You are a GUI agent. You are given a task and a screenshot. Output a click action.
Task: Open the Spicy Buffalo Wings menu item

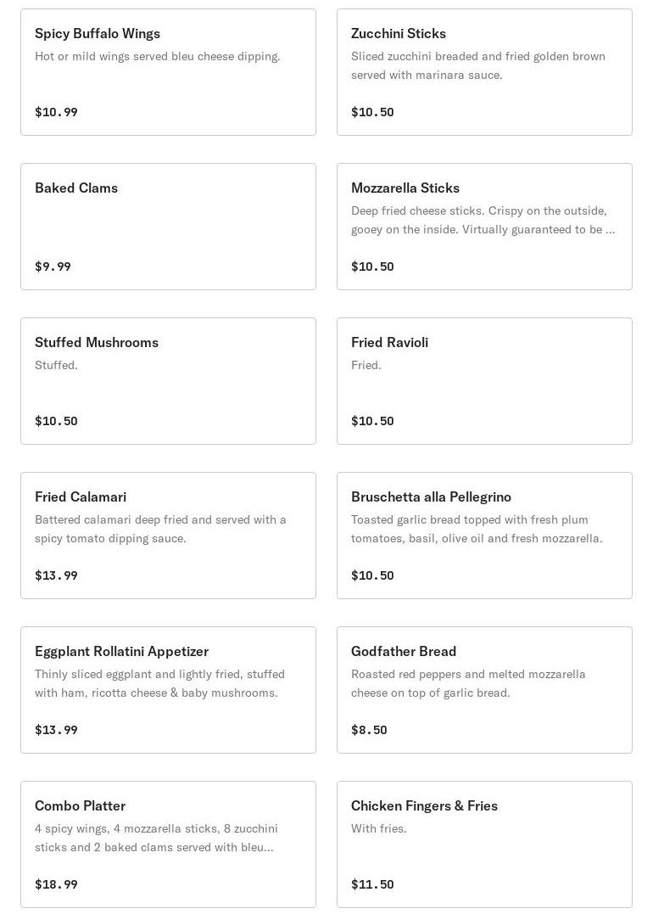coord(168,72)
